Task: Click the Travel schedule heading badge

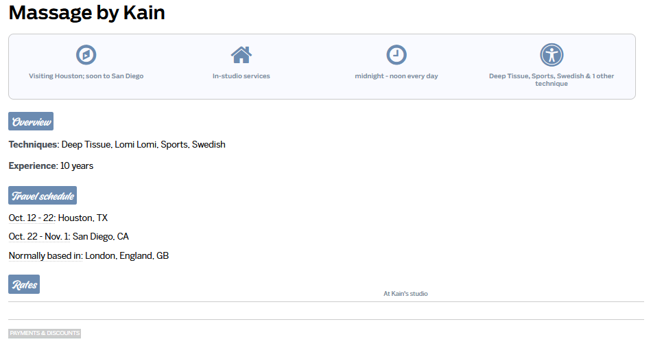Action: click(43, 196)
